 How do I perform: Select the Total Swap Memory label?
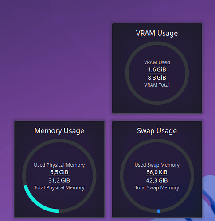[x=157, y=187]
